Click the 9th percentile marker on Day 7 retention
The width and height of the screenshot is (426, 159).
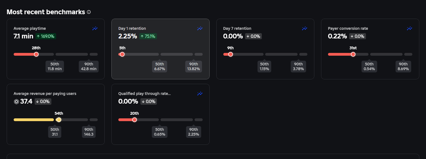[231, 54]
